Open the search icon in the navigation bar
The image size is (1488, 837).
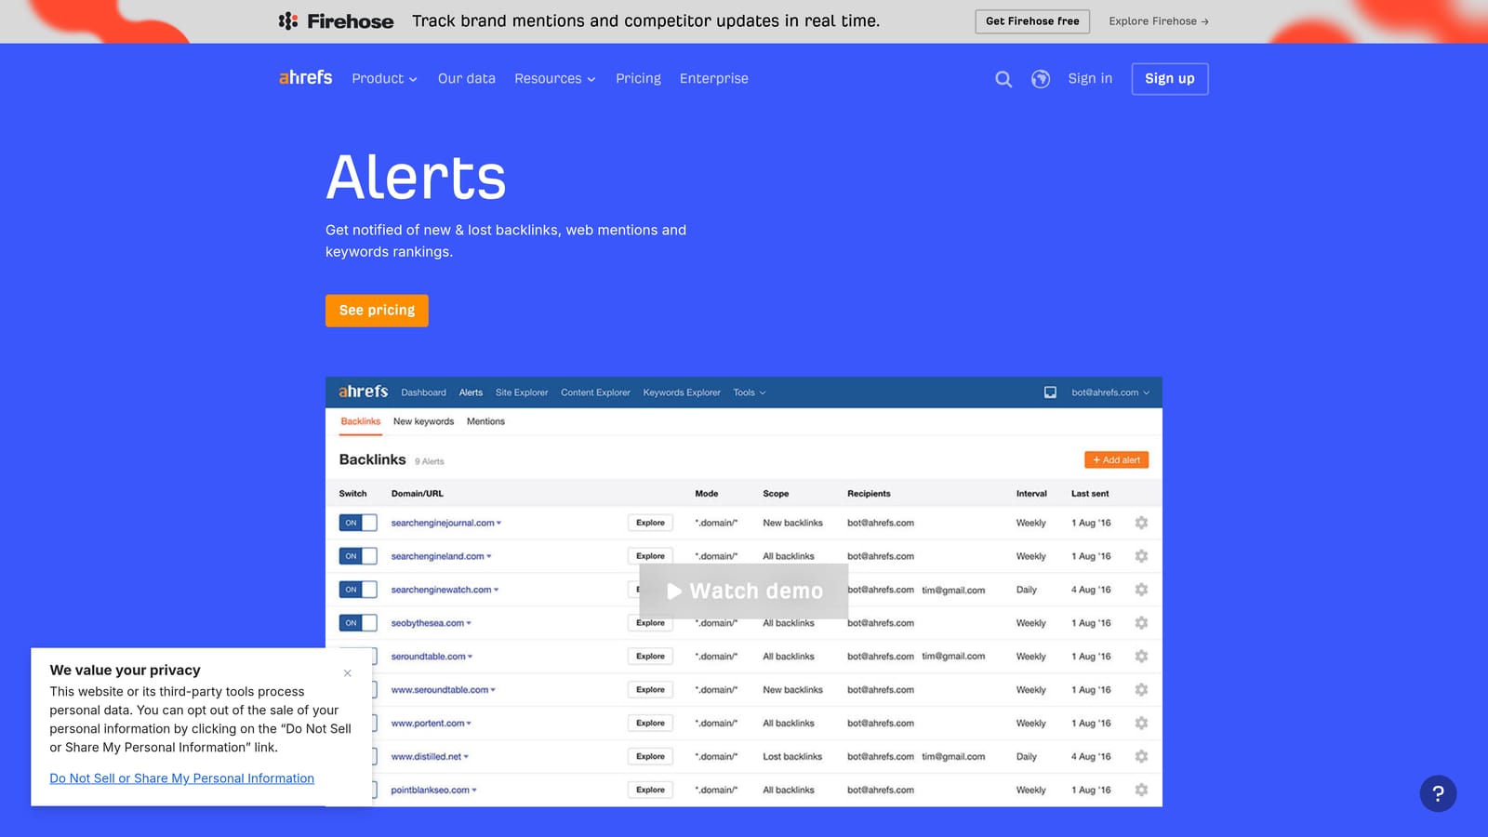tap(1003, 79)
